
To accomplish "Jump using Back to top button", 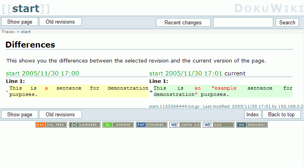I will point(281,115).
